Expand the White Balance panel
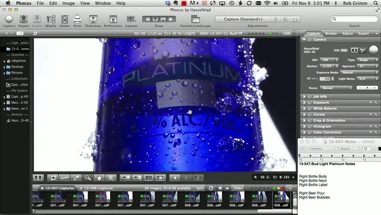The width and height of the screenshot is (381, 215). (x=304, y=108)
